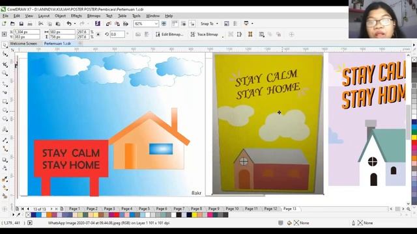This screenshot has height=234, width=417.
Task: Open the Object menu
Action: pyautogui.click(x=60, y=16)
